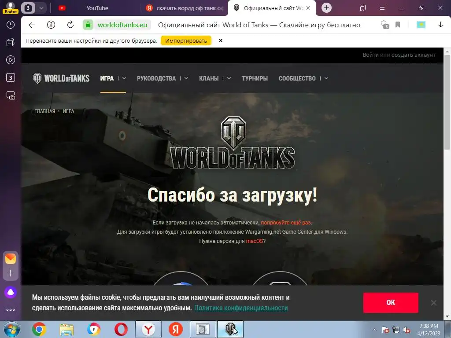Image resolution: width=451 pixels, height=338 pixels.
Task: Click the Войти profile avatar
Action: click(11, 7)
